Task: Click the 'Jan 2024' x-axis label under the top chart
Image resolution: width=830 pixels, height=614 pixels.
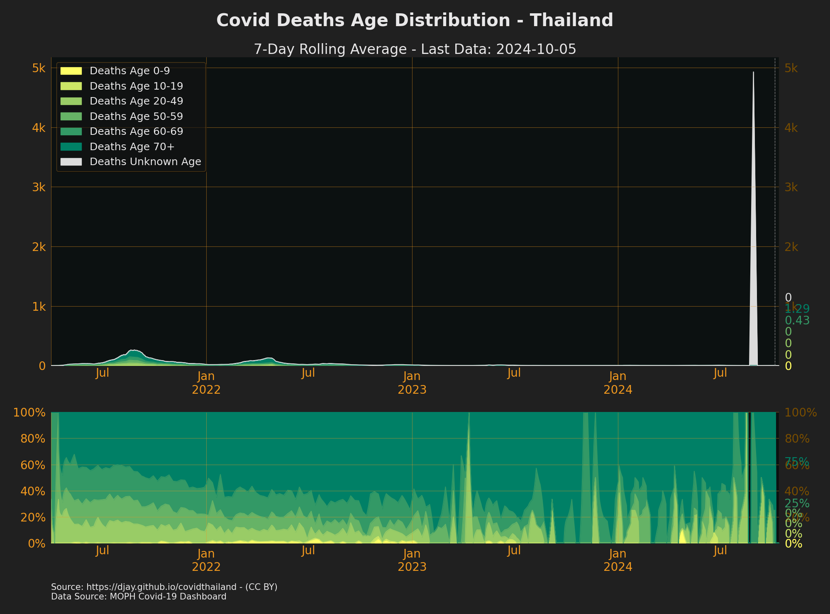Action: 618,383
